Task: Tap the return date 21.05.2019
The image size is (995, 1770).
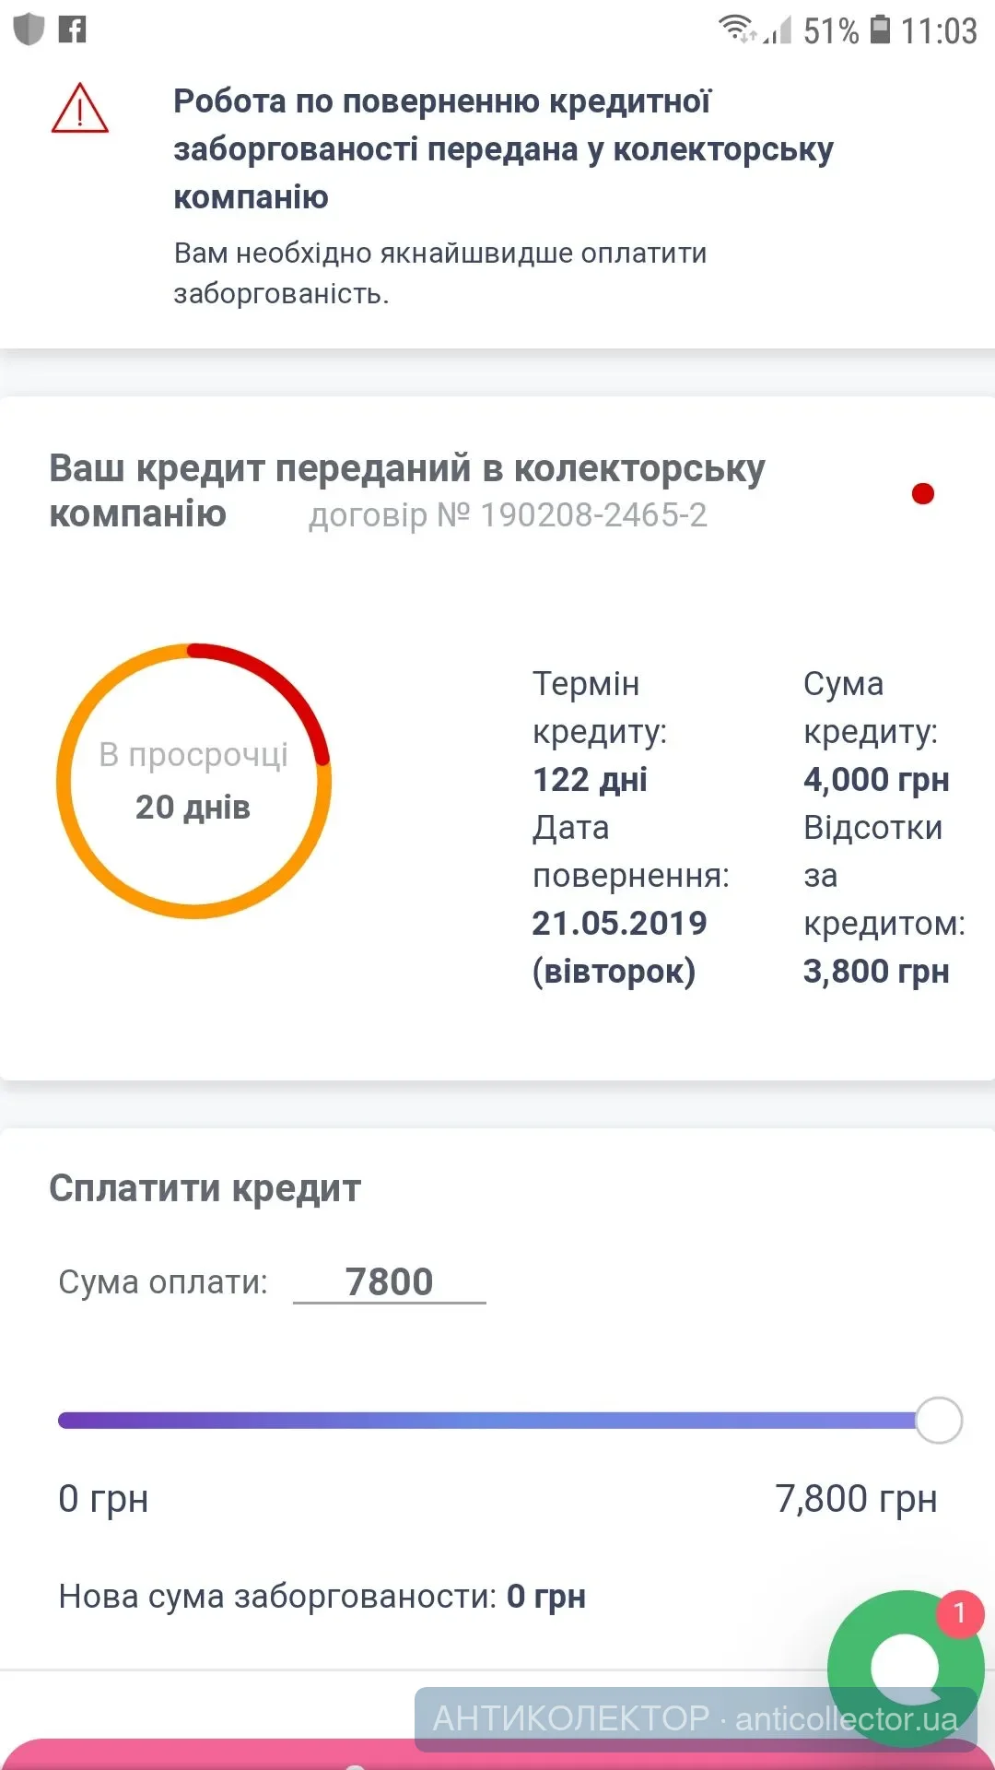Action: [619, 923]
